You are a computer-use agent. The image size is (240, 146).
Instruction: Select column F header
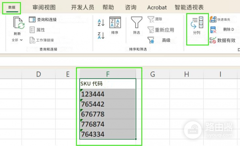click(108, 74)
